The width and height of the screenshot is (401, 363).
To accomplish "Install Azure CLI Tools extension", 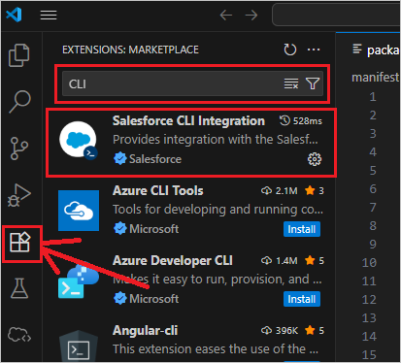I will [x=302, y=229].
